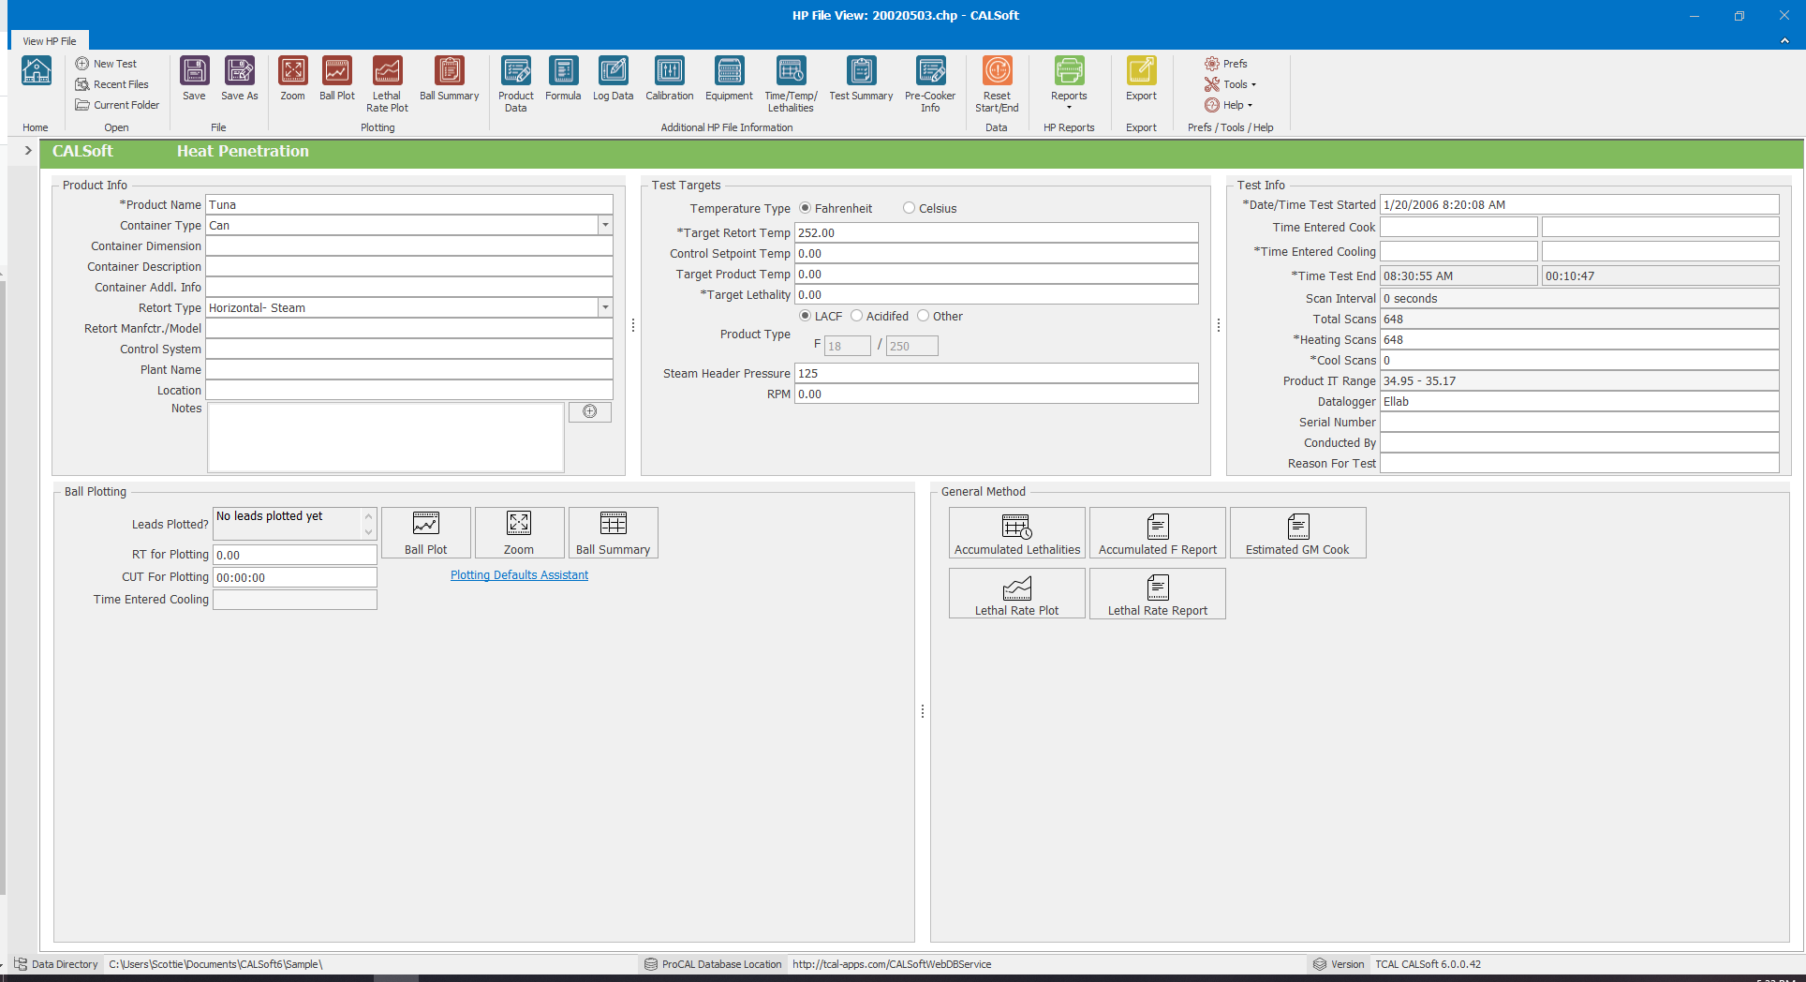
Task: Expand the Retort Type dropdown
Action: click(x=605, y=307)
